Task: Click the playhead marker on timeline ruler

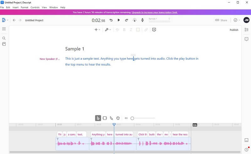Action: (x=114, y=124)
